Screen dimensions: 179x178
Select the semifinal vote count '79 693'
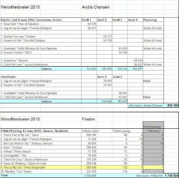tap(107, 81)
